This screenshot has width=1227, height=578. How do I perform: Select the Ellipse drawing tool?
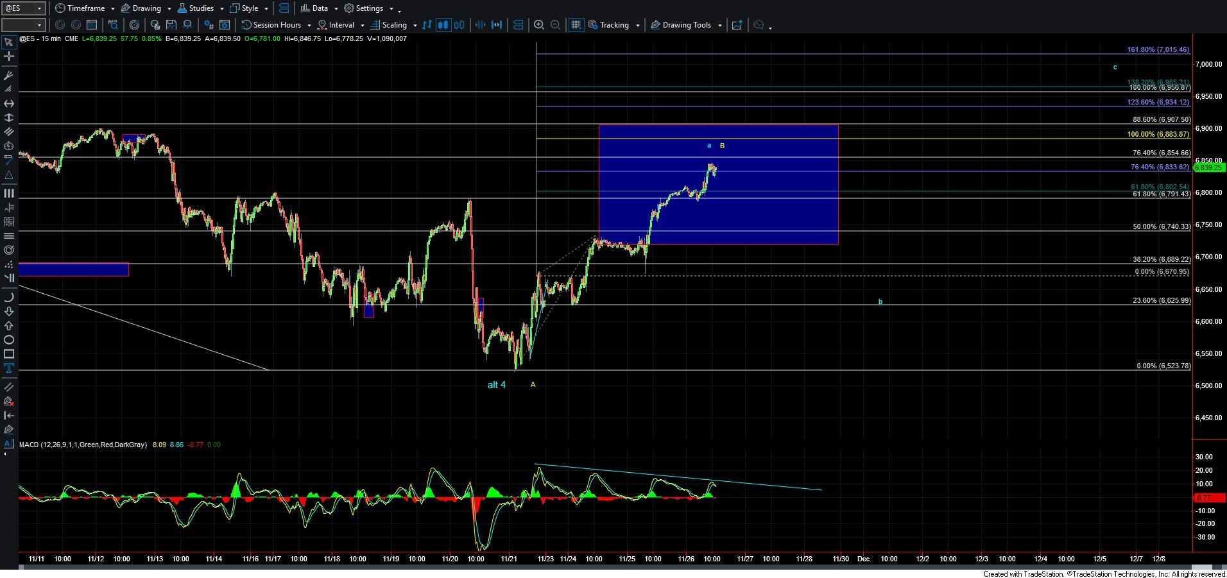tap(9, 340)
